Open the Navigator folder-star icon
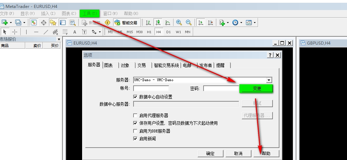This screenshot has width=347, height=160. 53,22
